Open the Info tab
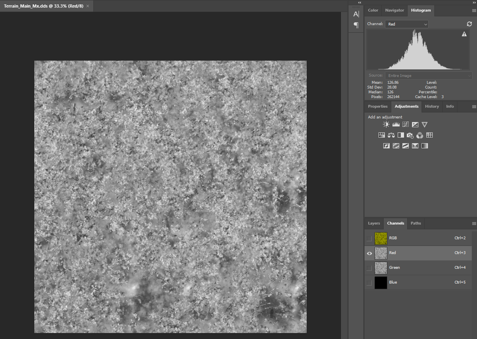The height and width of the screenshot is (339, 477). point(450,106)
